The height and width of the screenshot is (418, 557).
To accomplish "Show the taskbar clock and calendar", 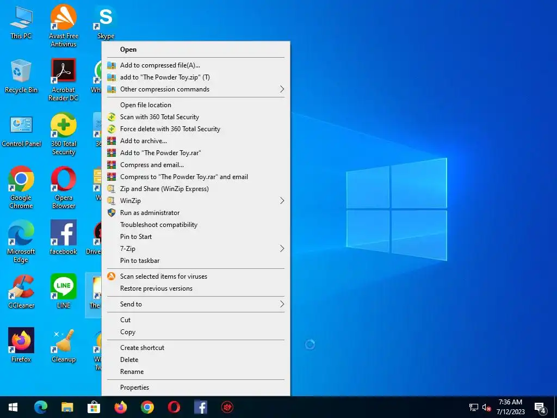I will pos(510,407).
